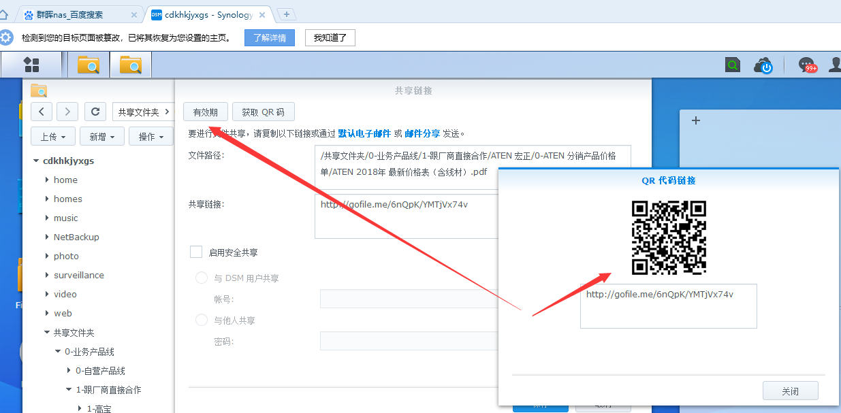
Task: Click the 共享链接 field in share dialog
Action: 407,216
